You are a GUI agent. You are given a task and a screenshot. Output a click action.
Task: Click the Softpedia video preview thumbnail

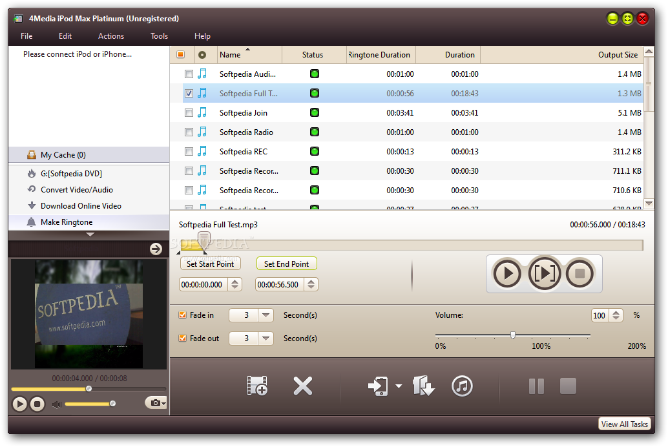(89, 314)
